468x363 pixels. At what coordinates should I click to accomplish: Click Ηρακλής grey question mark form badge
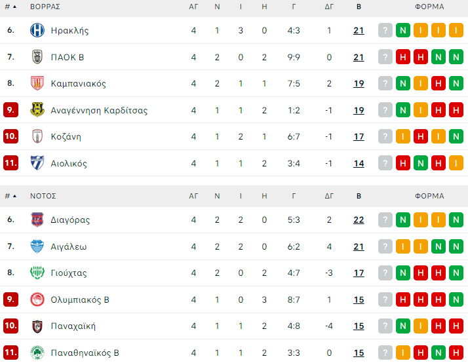(x=385, y=31)
